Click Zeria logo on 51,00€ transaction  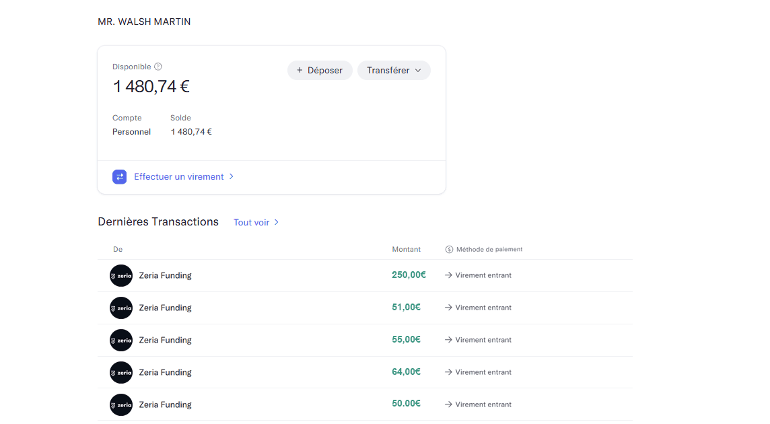coord(121,308)
